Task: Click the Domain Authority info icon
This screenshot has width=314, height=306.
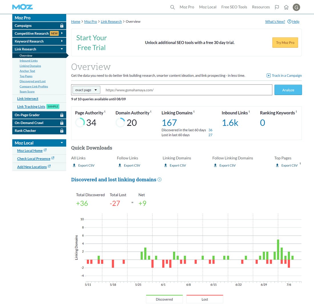Action: 151,111
